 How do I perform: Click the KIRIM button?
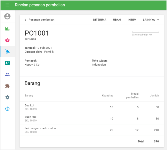(x=132, y=20)
